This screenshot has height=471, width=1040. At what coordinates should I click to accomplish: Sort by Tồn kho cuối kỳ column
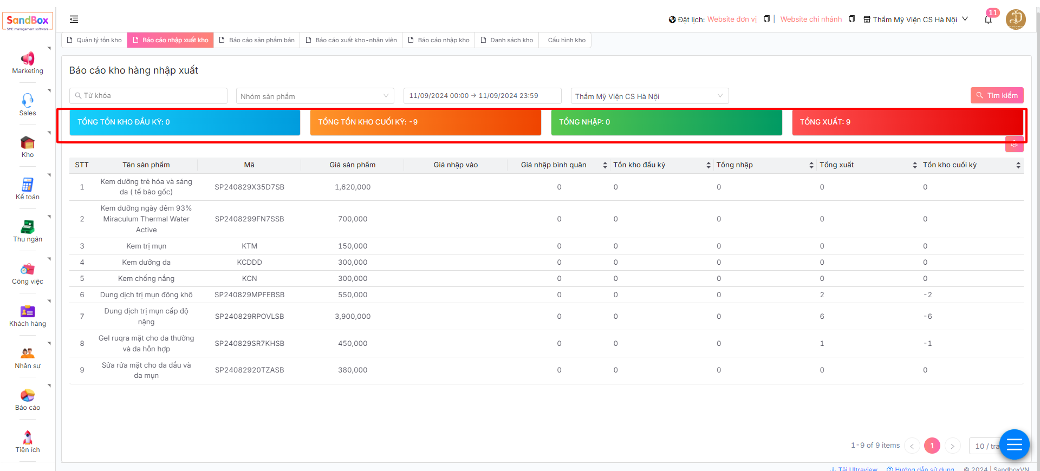[1018, 165]
